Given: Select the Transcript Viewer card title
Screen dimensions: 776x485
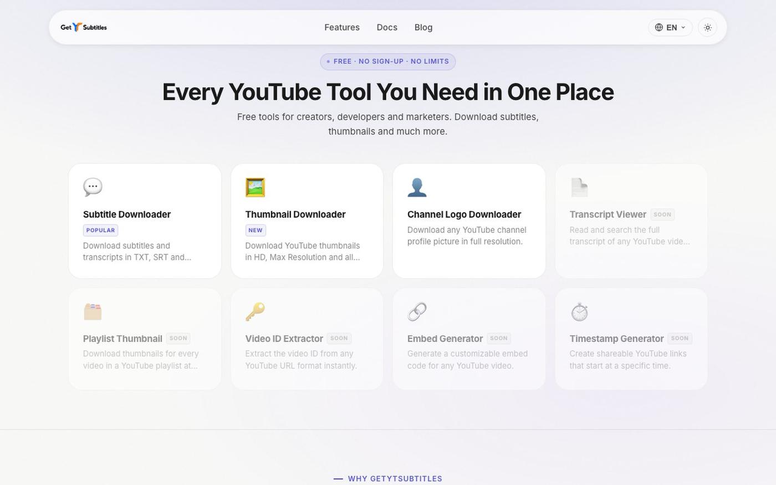Looking at the screenshot, I should tap(608, 215).
